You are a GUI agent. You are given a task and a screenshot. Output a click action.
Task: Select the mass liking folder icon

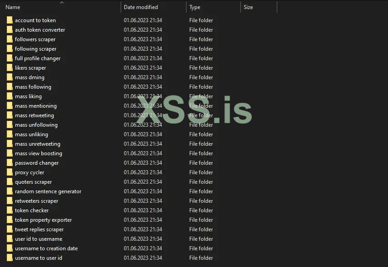[10, 96]
